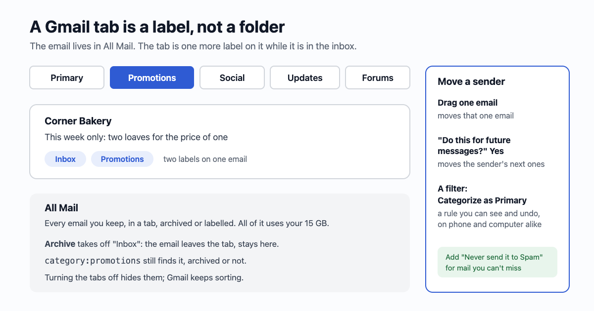Switch to the Primary tab
594x311 pixels.
click(x=67, y=78)
